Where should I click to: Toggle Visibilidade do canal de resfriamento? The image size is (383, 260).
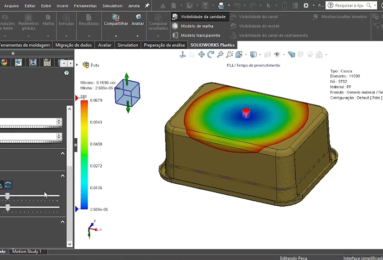[269, 36]
